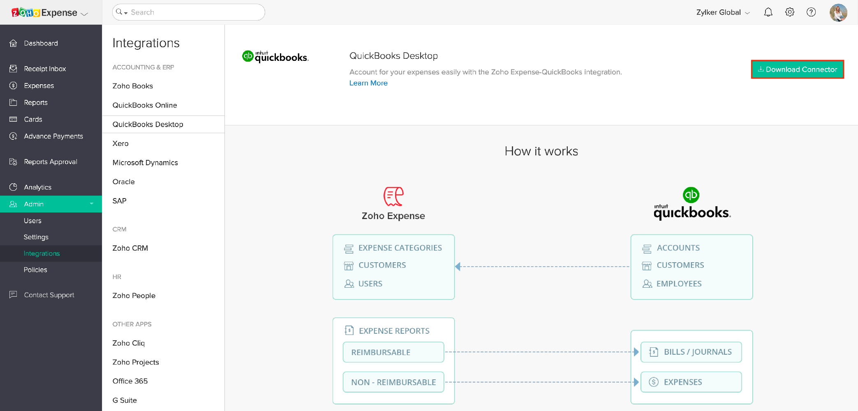This screenshot has width=858, height=411.
Task: Click the BILLS / JOURNALS box
Action: click(x=691, y=352)
